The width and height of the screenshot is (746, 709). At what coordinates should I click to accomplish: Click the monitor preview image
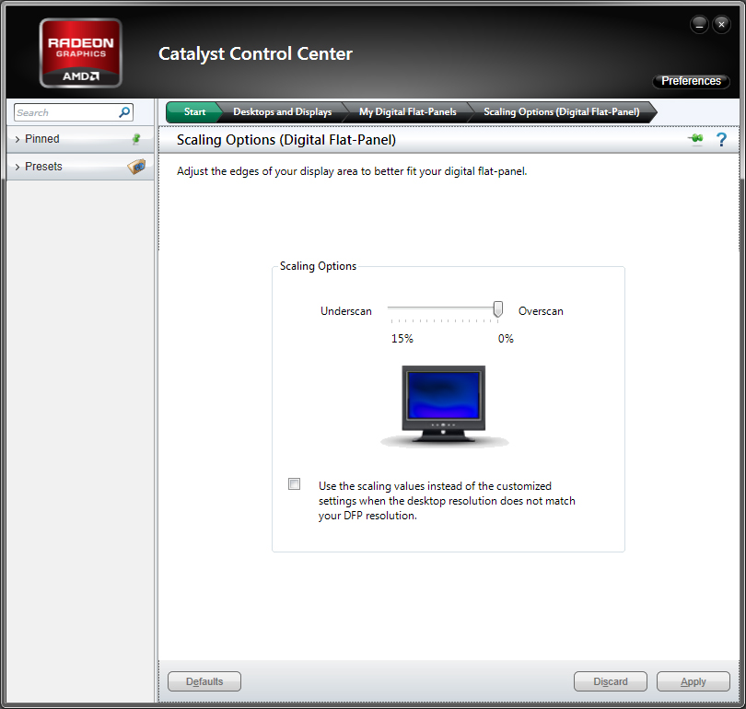444,406
